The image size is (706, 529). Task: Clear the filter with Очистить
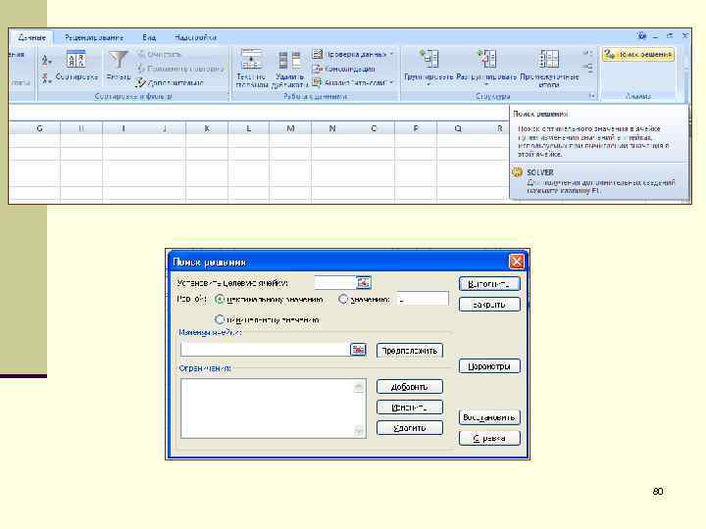pyautogui.click(x=160, y=55)
